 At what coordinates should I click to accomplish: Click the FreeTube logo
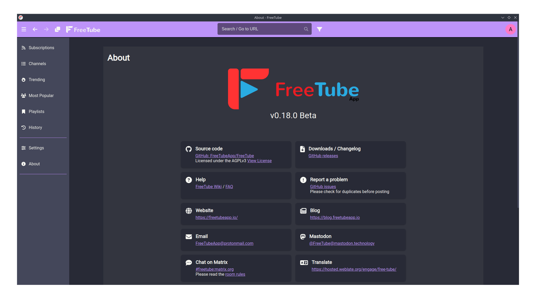tap(83, 29)
